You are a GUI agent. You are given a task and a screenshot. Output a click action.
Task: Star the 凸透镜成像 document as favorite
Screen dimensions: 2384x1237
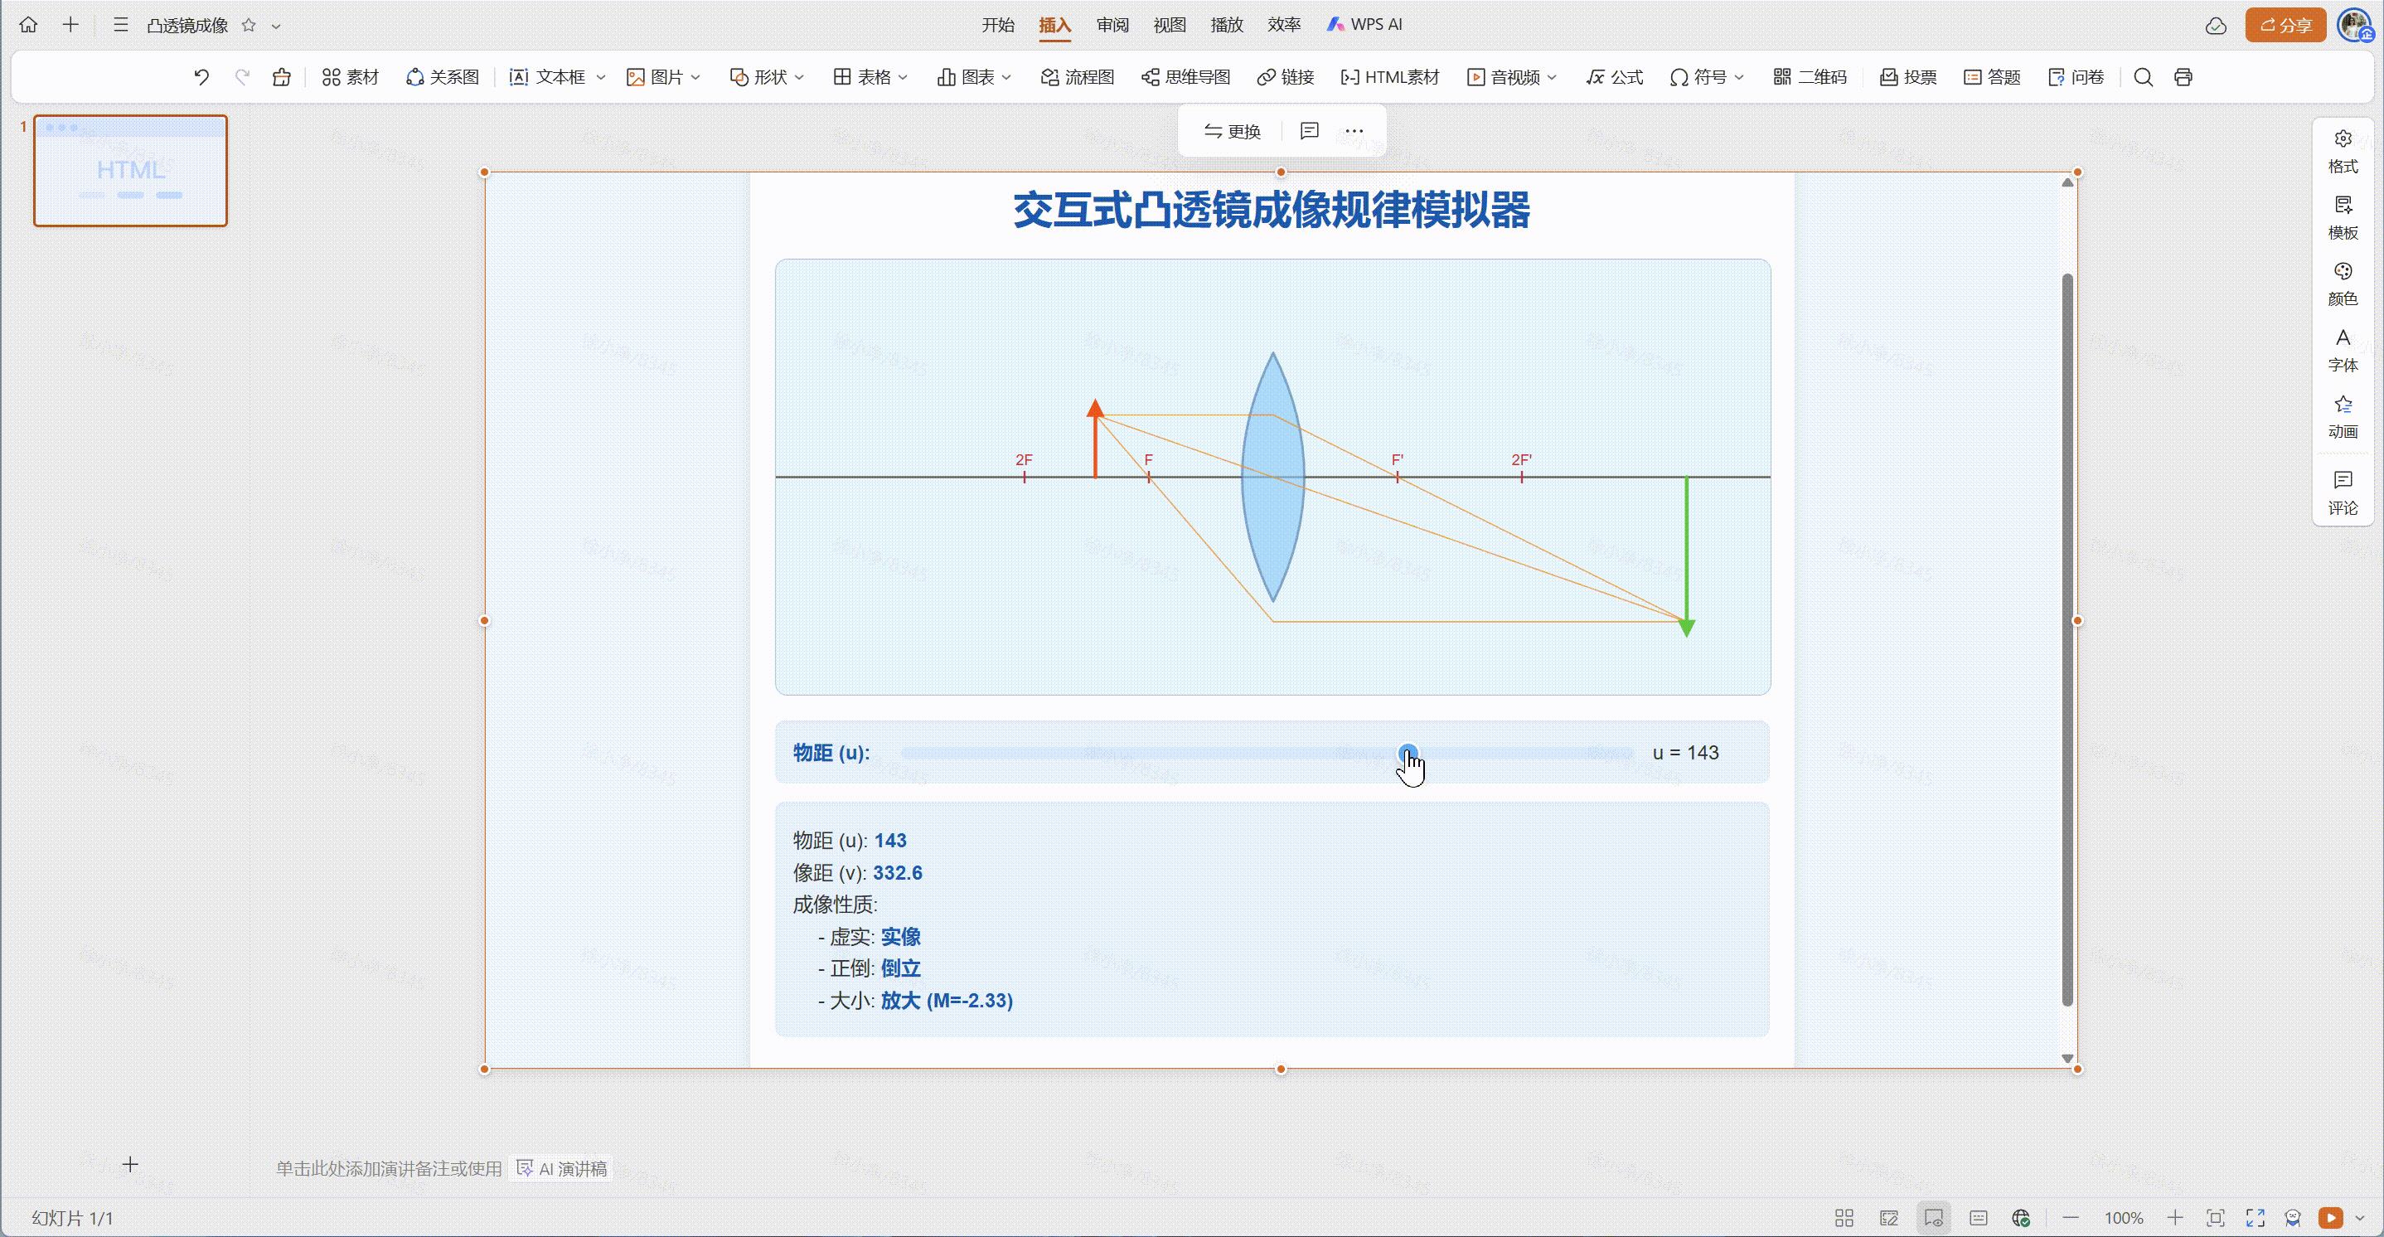(248, 25)
